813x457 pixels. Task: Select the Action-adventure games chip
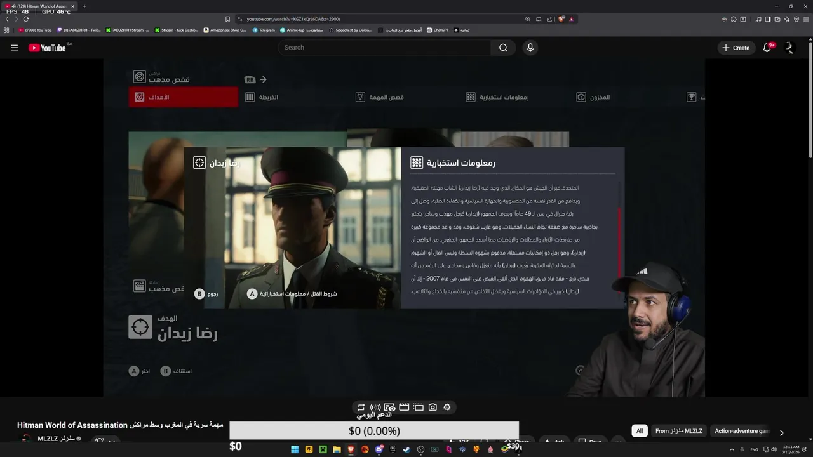click(x=741, y=431)
